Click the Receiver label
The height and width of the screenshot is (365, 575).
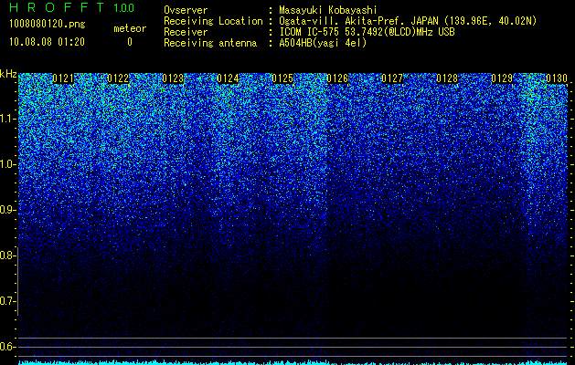pos(186,32)
